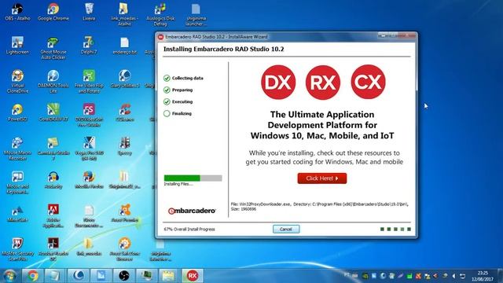This screenshot has width=503, height=283.
Task: Click the DX red circle logo
Action: pos(278,82)
